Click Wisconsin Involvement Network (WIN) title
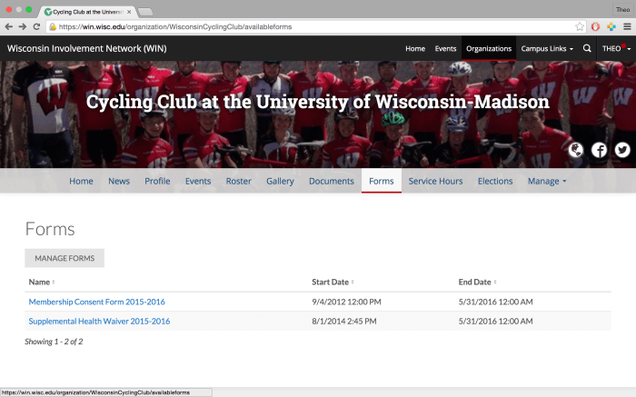Viewport: 636px width, 397px height. pyautogui.click(x=87, y=49)
